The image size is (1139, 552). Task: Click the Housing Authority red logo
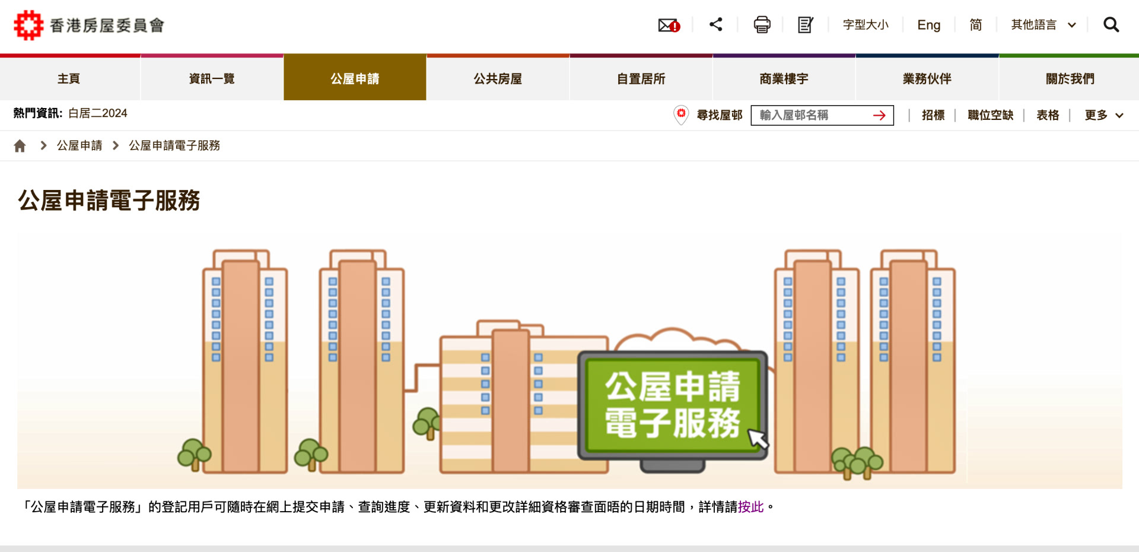pyautogui.click(x=28, y=25)
